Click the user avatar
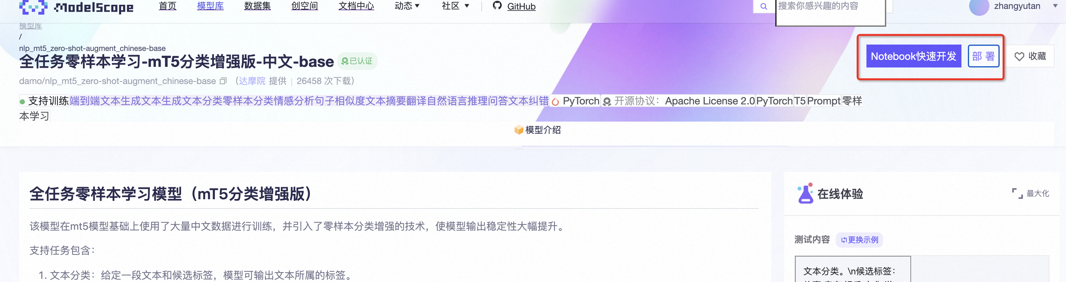 point(979,6)
